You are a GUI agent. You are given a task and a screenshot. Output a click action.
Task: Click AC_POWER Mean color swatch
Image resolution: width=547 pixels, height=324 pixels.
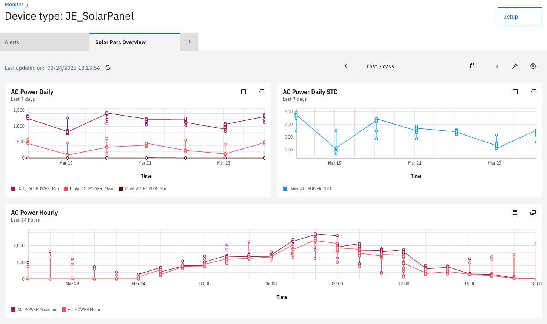[64, 310]
